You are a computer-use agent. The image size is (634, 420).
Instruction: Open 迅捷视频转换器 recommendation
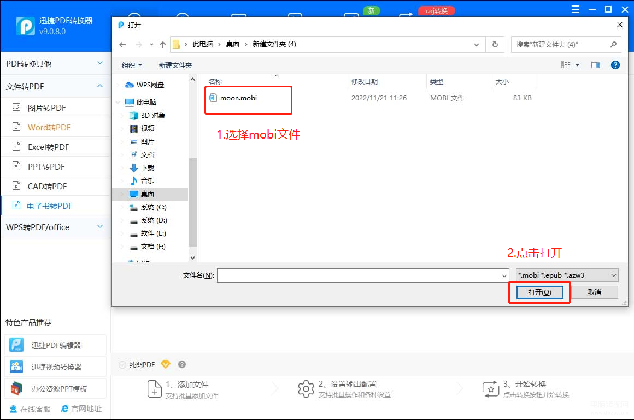[55, 367]
